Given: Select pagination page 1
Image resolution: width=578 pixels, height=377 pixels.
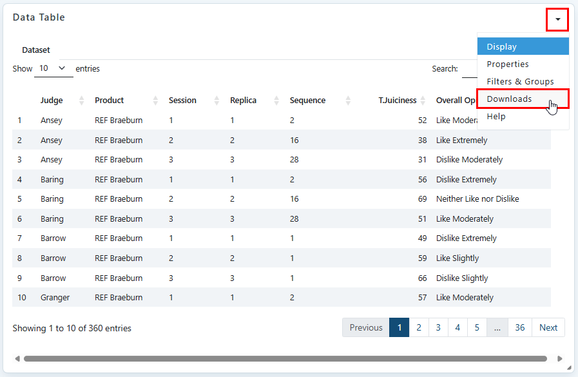Looking at the screenshot, I should [400, 327].
